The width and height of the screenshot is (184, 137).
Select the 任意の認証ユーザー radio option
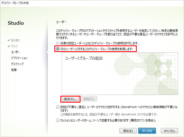point(57,43)
